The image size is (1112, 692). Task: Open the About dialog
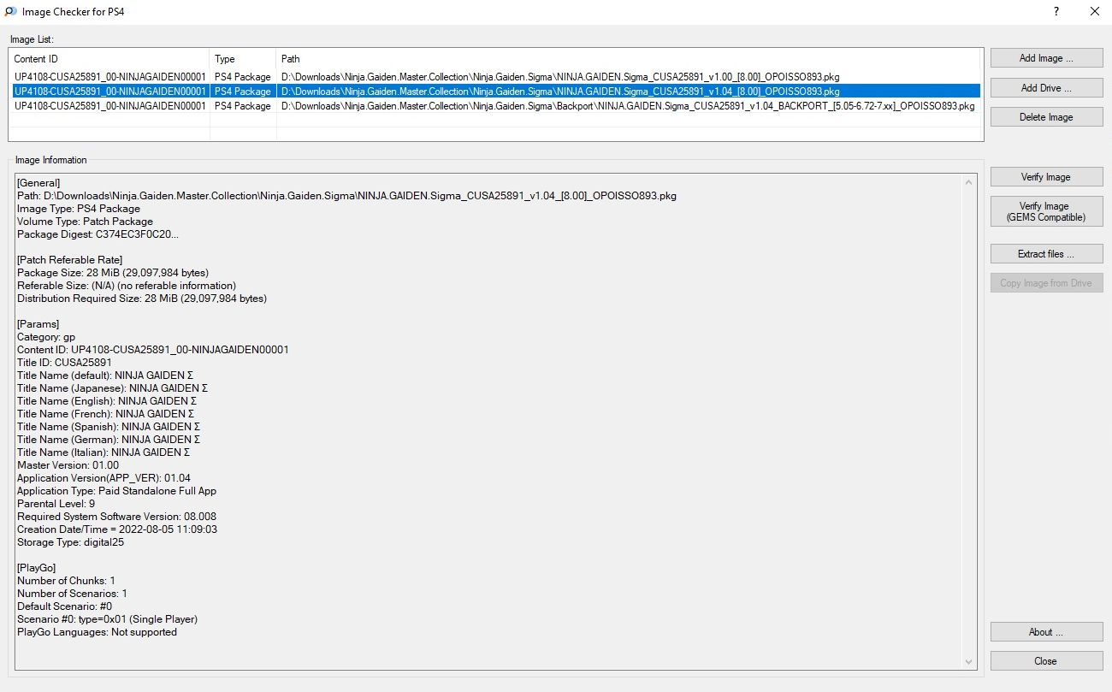(1046, 632)
